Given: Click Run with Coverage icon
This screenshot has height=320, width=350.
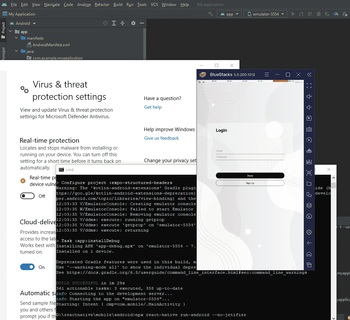Looking at the screenshot, I should pos(327,14).
